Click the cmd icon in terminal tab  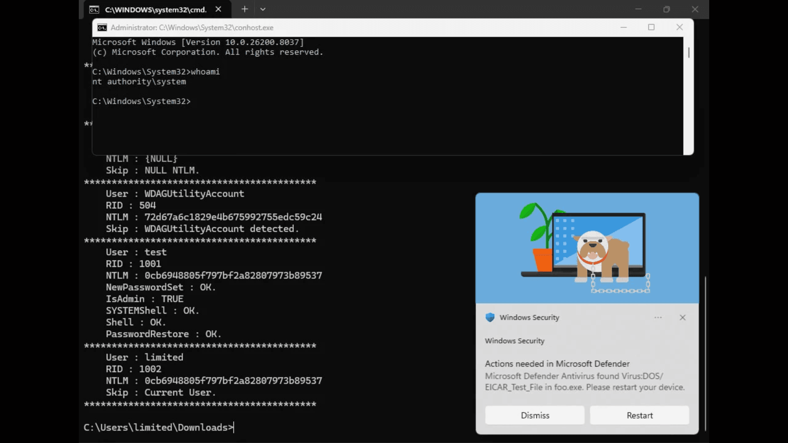coord(94,9)
